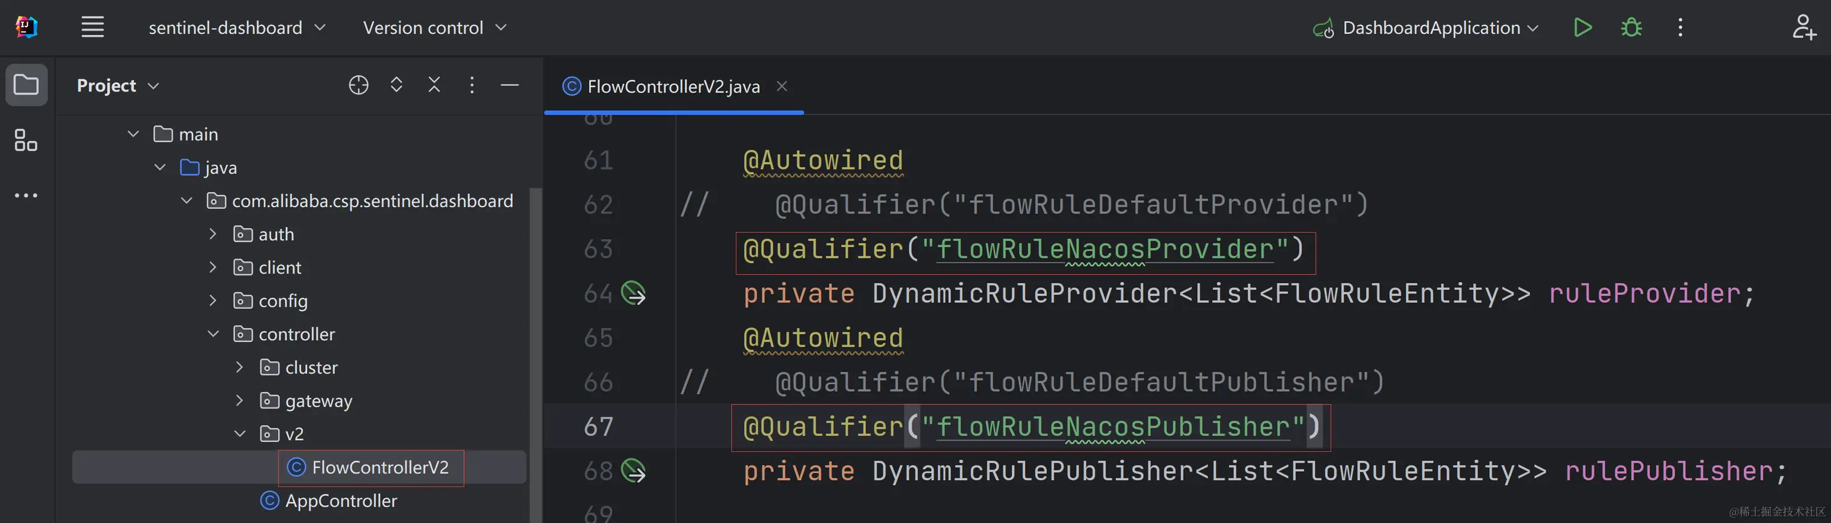Open the Version control dropdown

tap(434, 28)
